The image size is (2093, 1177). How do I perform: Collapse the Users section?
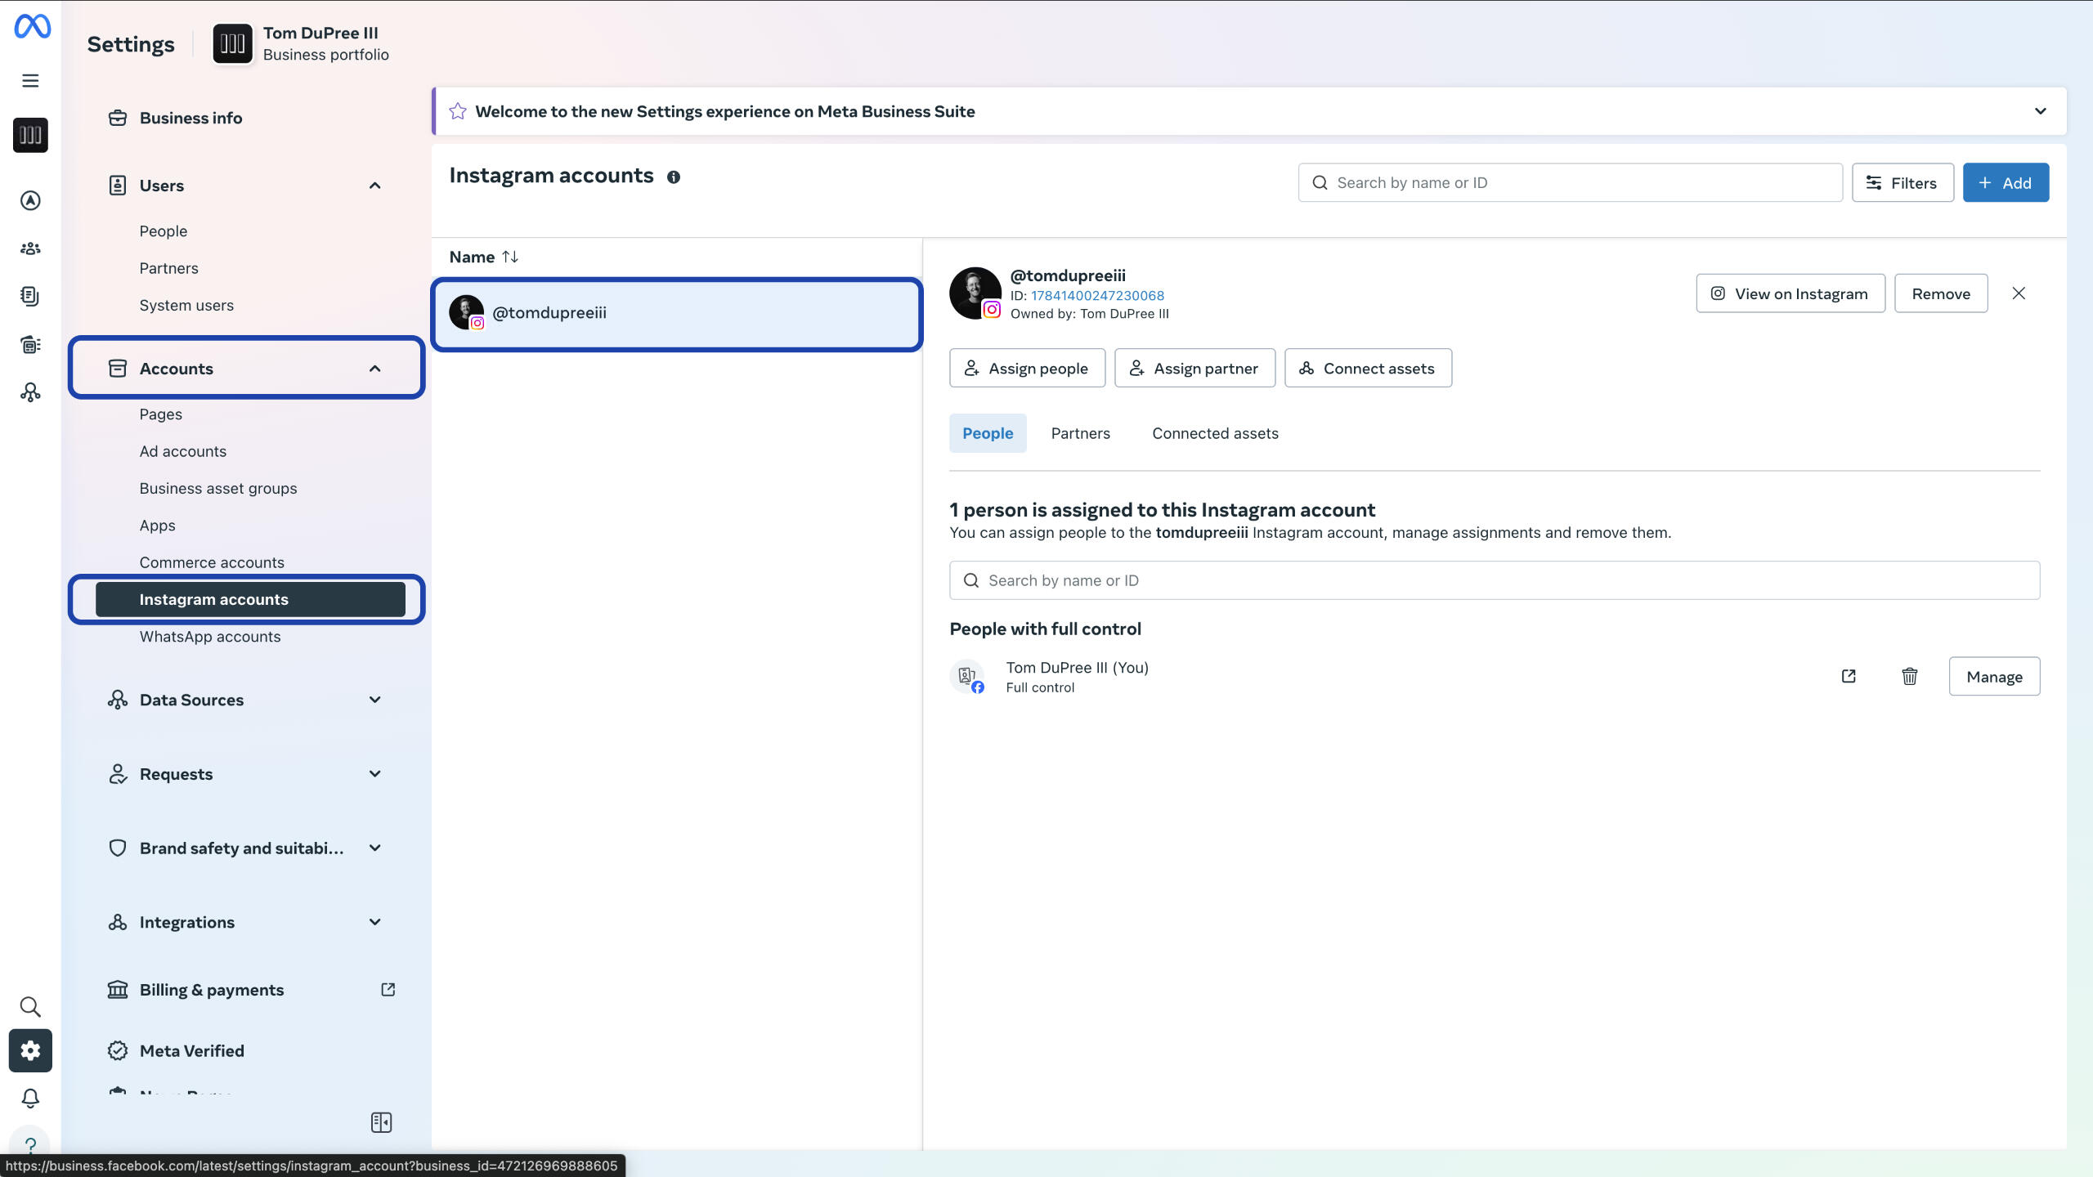pos(375,186)
